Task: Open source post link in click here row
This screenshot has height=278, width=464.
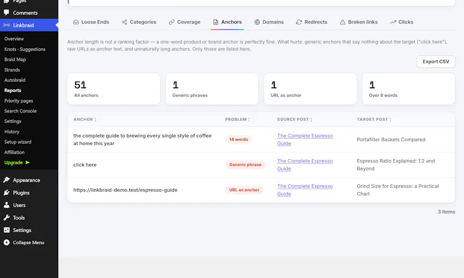Action: pyautogui.click(x=305, y=165)
